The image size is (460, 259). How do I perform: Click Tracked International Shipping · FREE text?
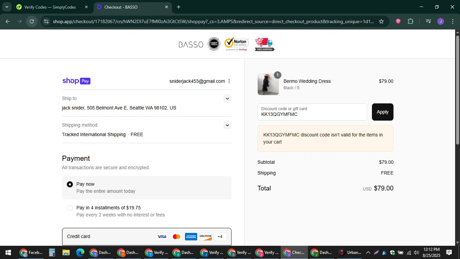pyautogui.click(x=102, y=135)
